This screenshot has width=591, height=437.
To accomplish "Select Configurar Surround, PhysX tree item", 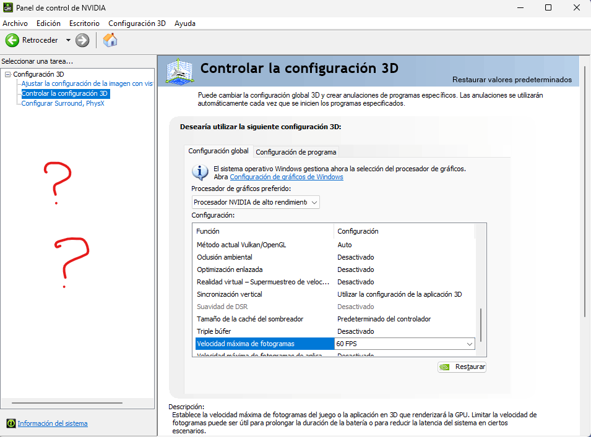I will point(63,103).
